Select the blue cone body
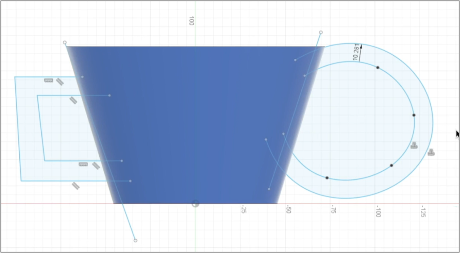 [x=195, y=126]
